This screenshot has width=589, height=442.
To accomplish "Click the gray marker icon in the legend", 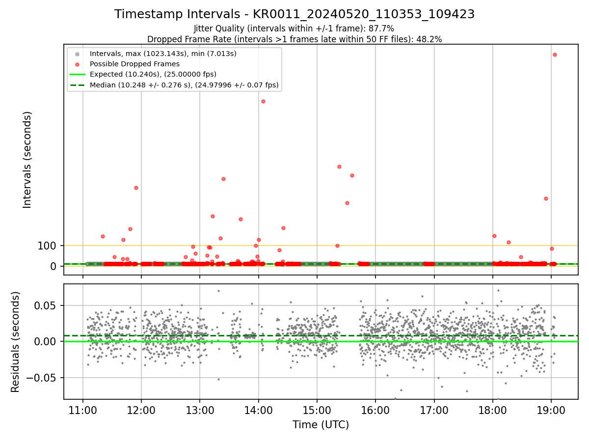I will 77,54.
